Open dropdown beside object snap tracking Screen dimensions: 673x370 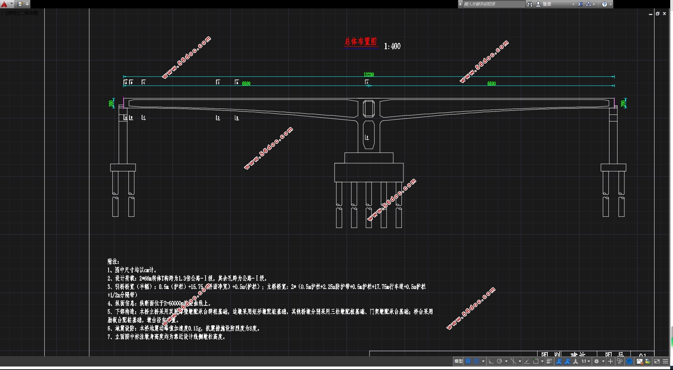[x=520, y=361]
